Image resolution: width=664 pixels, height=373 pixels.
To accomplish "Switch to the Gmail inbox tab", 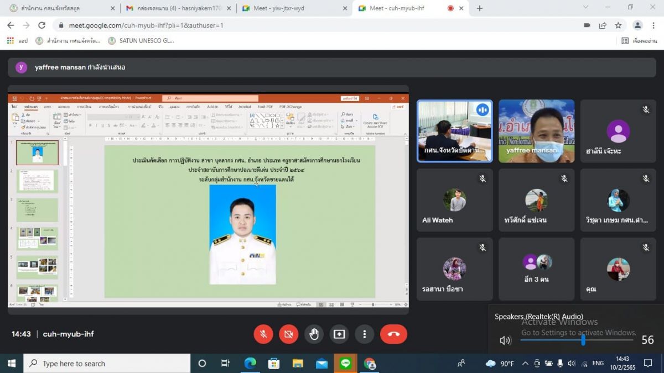I will click(177, 8).
